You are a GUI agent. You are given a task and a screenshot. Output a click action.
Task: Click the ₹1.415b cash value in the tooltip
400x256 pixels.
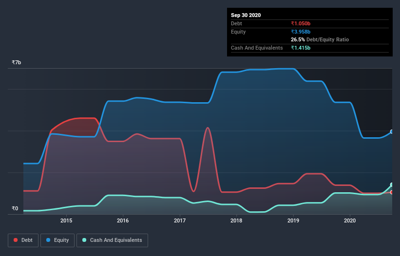pyautogui.click(x=301, y=48)
